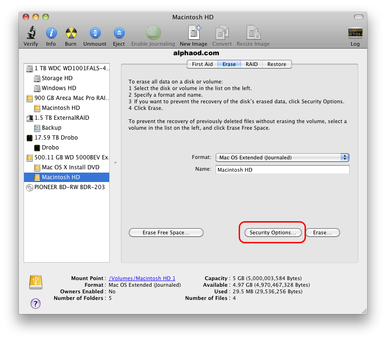Select 17.59 TB Drobo disk
This screenshot has width=386, height=340.
tap(67, 138)
